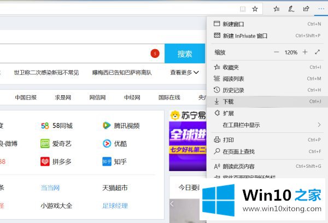The image size is (328, 223).
Task: Open the reading view book icon
Action: coord(243,9)
